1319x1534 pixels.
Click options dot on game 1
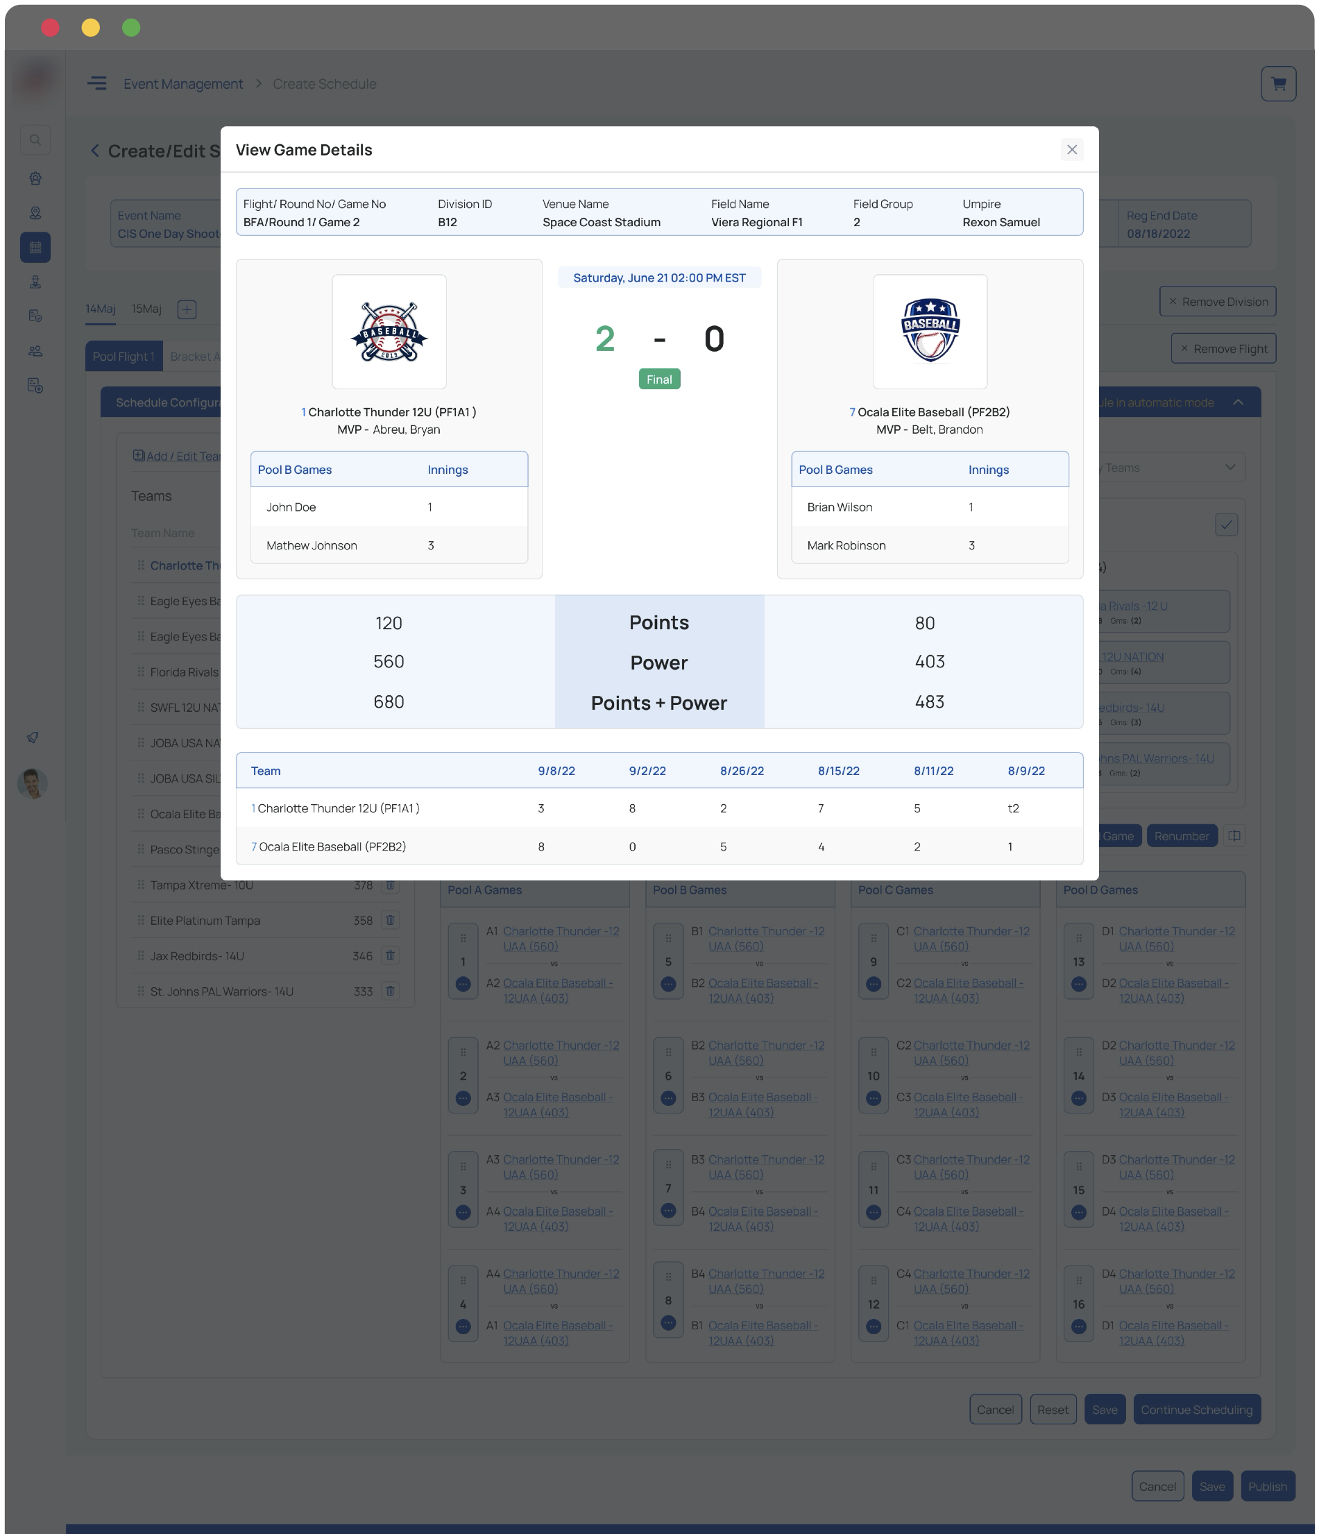click(x=463, y=984)
